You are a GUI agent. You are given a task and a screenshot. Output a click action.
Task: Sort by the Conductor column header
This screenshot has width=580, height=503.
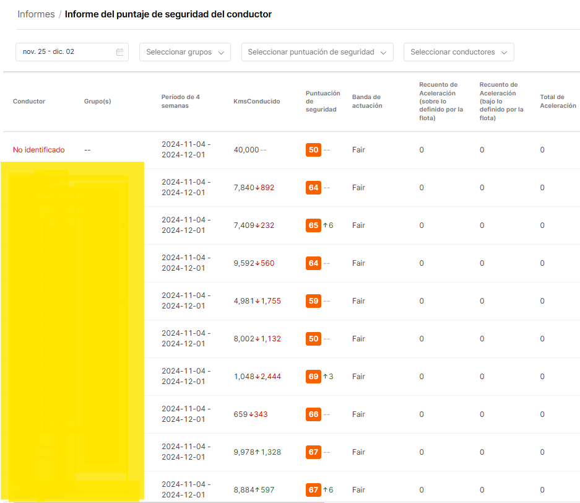29,102
